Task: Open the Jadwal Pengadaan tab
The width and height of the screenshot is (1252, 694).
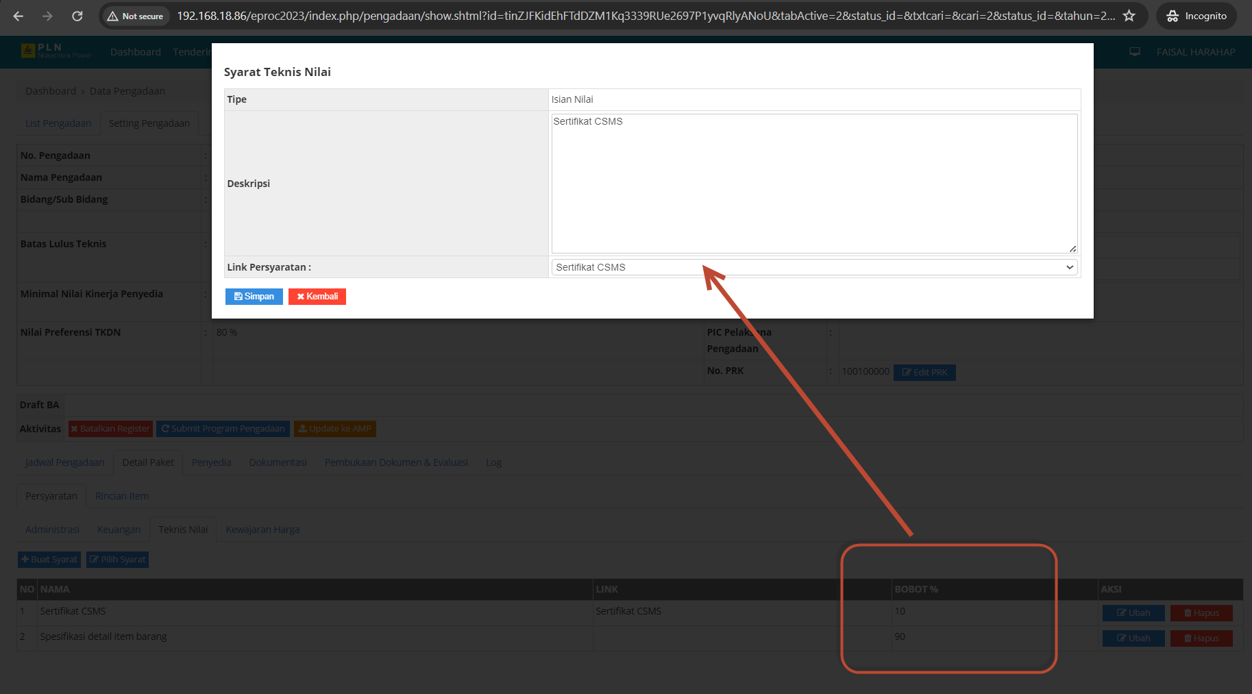Action: tap(65, 462)
